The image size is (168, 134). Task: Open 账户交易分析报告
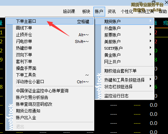pyautogui.click(x=50, y=97)
